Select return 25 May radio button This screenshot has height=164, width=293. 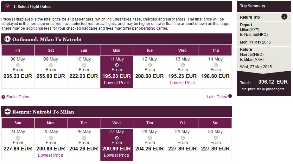(x=51, y=138)
